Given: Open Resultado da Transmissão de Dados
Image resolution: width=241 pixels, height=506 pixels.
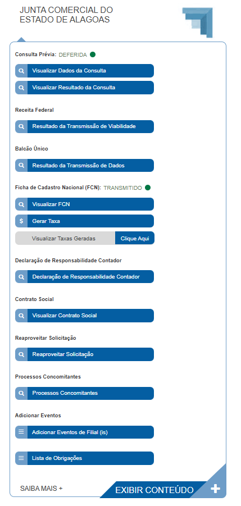Looking at the screenshot, I should tap(84, 166).
